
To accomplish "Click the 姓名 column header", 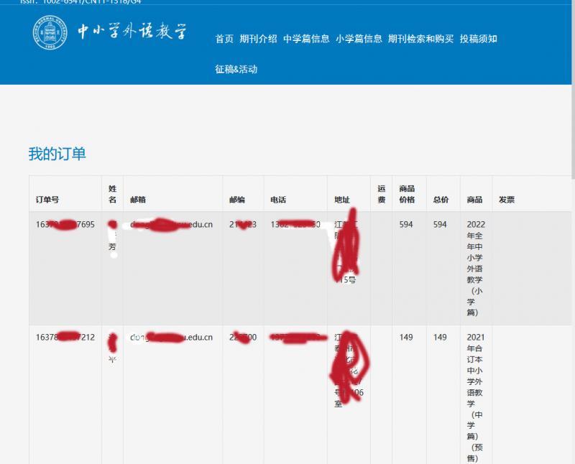I will (x=113, y=194).
